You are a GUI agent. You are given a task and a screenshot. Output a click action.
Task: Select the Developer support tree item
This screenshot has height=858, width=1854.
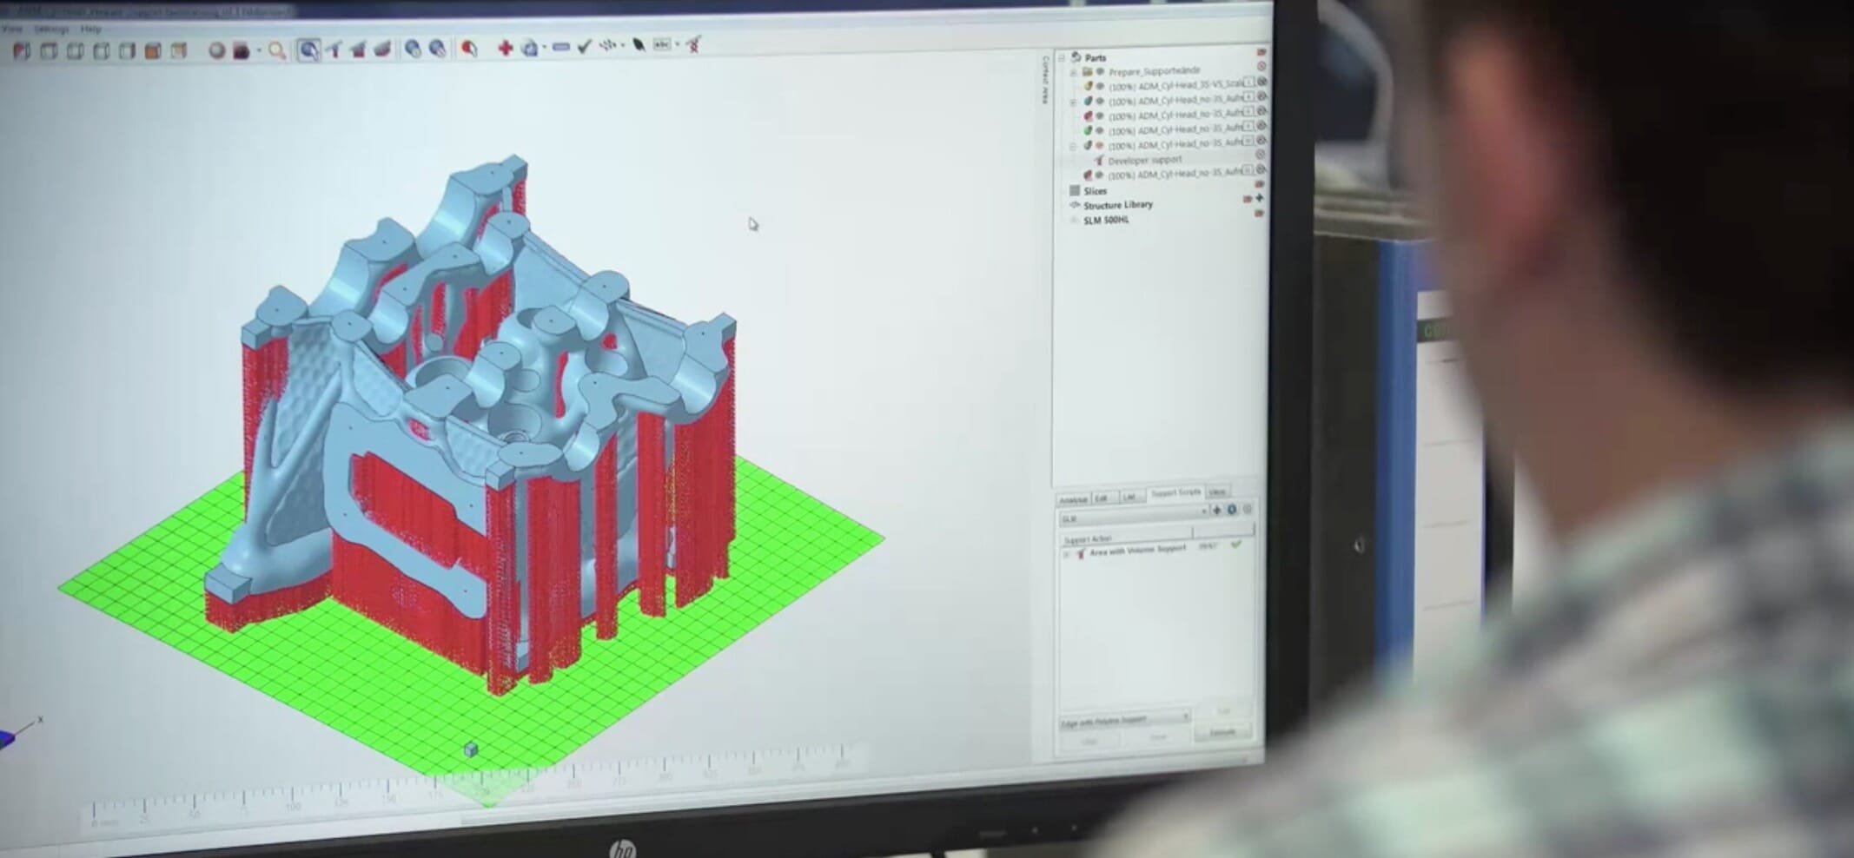tap(1144, 160)
